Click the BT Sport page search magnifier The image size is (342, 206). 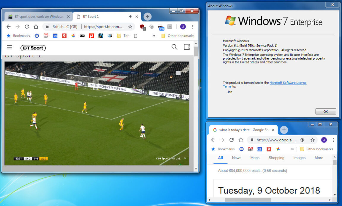click(x=174, y=47)
